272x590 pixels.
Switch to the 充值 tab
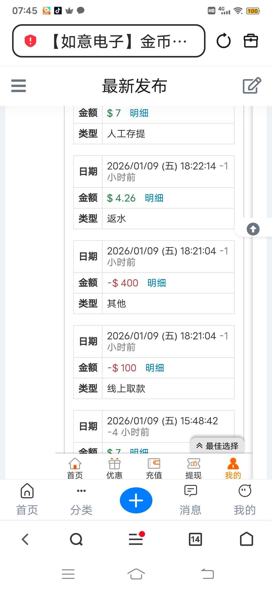click(154, 468)
